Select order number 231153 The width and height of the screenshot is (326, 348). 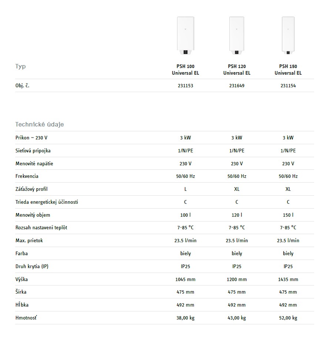(185, 85)
